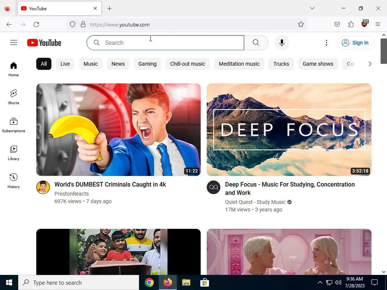Open the Firefox application menu
Viewport: 387px width, 290px height.
(378, 25)
